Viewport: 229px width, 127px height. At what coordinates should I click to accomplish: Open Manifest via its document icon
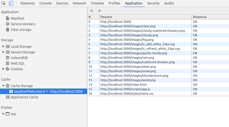[x=8, y=18]
